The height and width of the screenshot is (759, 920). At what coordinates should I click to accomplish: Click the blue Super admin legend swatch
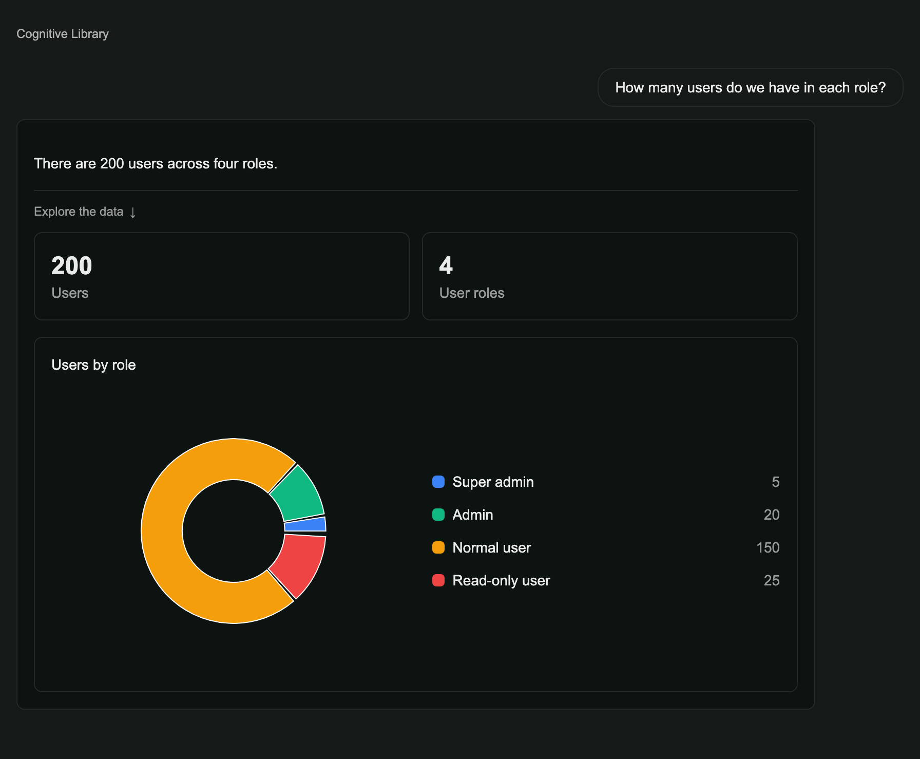(438, 482)
